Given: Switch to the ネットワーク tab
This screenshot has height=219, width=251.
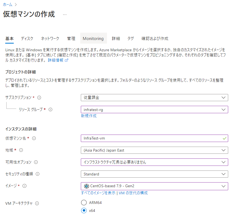Looking at the screenshot, I should [x=50, y=39].
